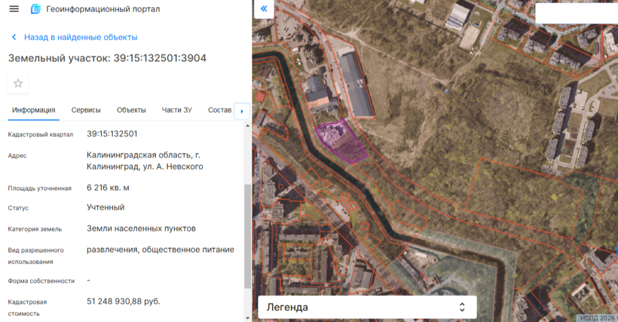This screenshot has height=322, width=618.
Task: Click the back arrow next to Назад
Action: [x=14, y=37]
